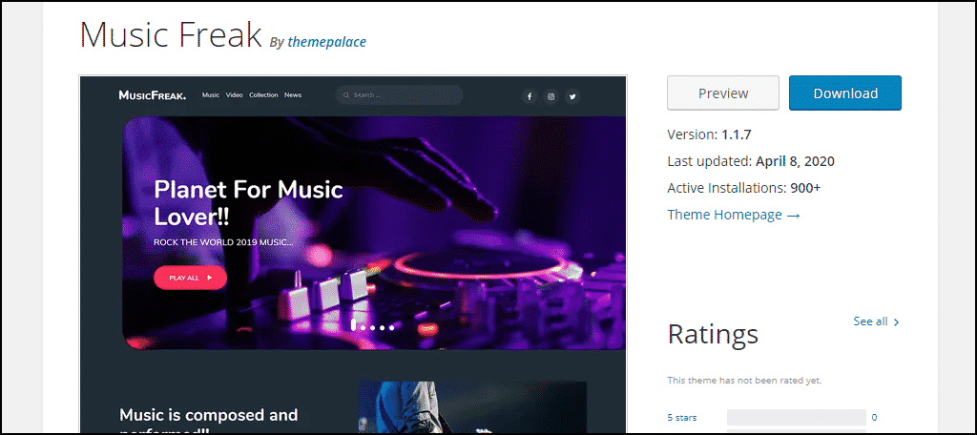Click the Active Installations 900+ text

(x=744, y=188)
